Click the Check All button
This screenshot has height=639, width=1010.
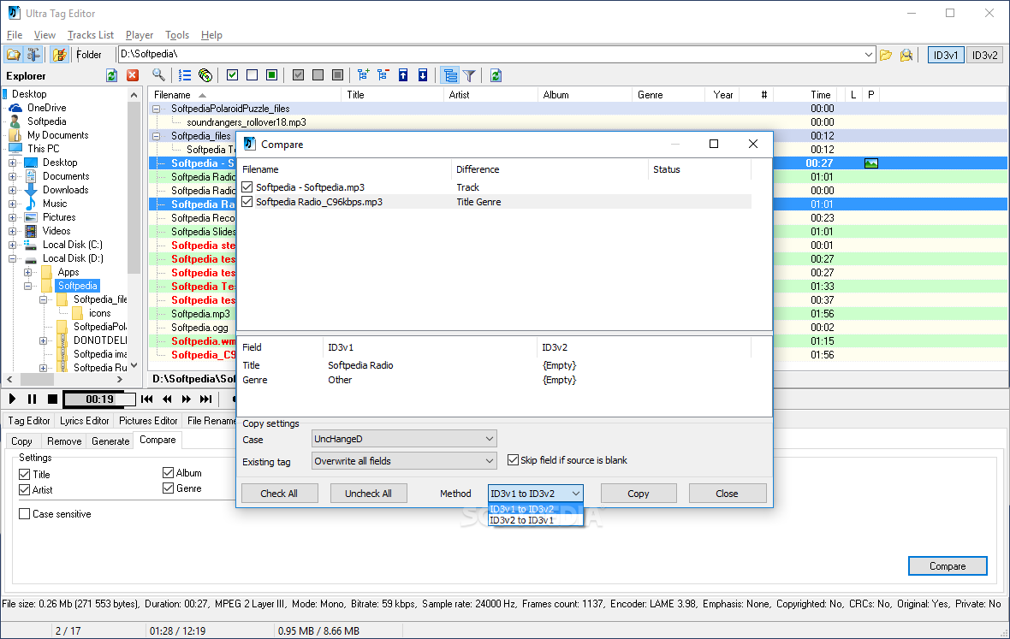(x=279, y=494)
